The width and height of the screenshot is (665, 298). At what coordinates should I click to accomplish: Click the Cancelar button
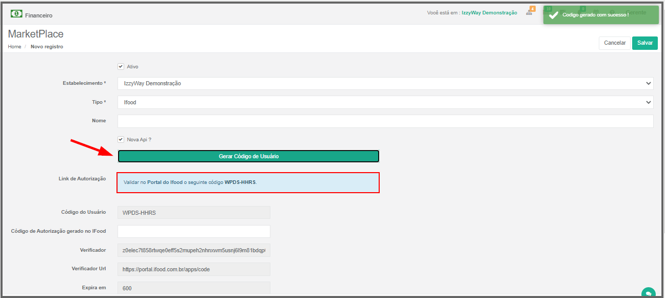click(615, 43)
